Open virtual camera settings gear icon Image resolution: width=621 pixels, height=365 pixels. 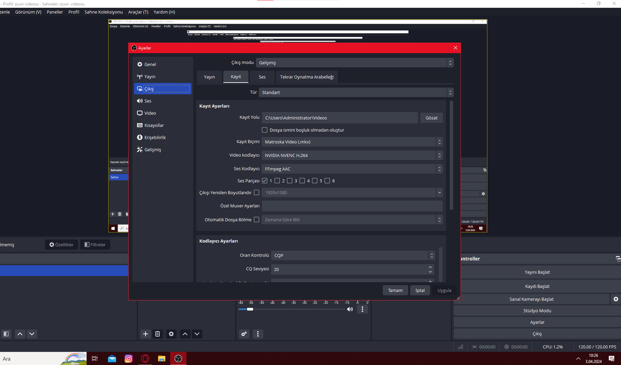coord(616,299)
